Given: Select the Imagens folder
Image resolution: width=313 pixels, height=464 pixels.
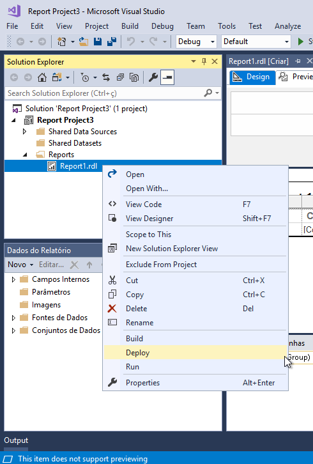Looking at the screenshot, I should point(46,305).
